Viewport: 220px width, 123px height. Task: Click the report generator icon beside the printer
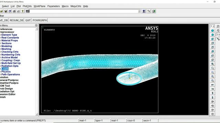18,11
